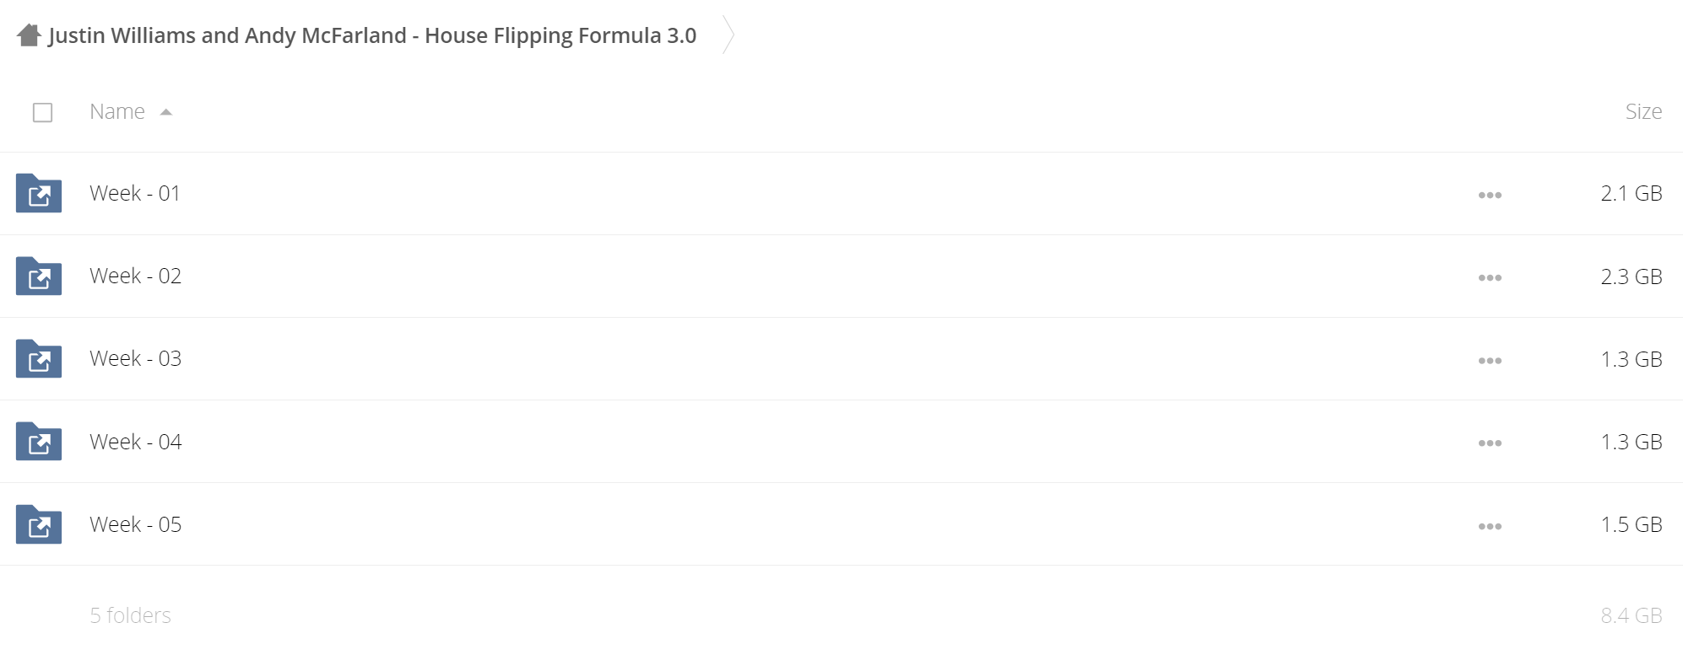Open the Week - 02 shared folder icon
The height and width of the screenshot is (671, 1683).
coord(39,276)
